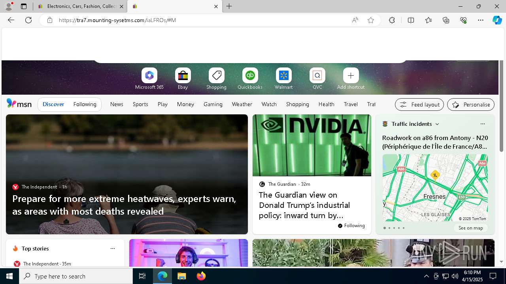Open Top stories more options ellipsis
This screenshot has width=506, height=284.
113,248
